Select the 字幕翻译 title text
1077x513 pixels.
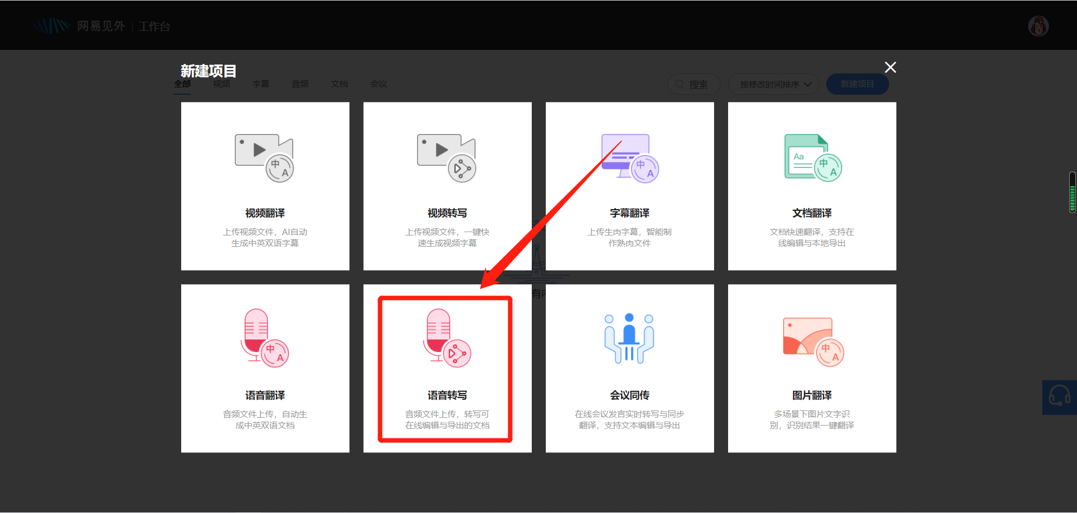(x=629, y=213)
